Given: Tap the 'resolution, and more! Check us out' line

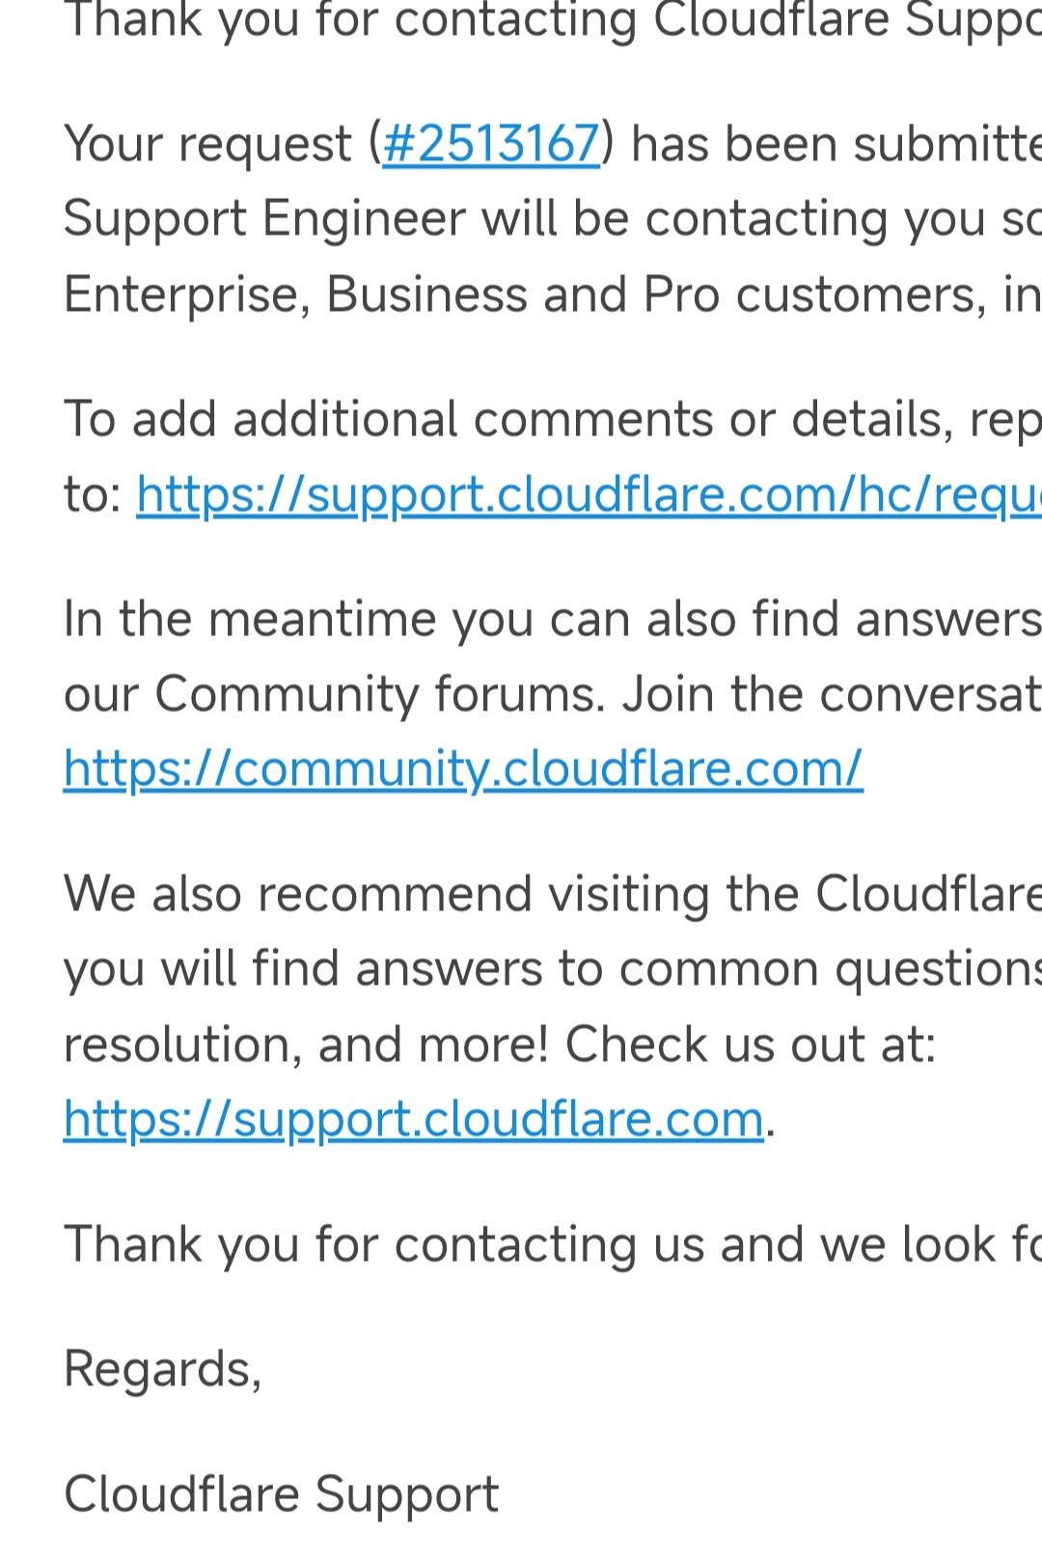Looking at the screenshot, I should tap(500, 1045).
